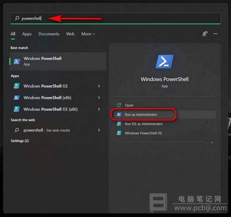
Task: Switch to the Documents filter tab
Action: point(49,34)
